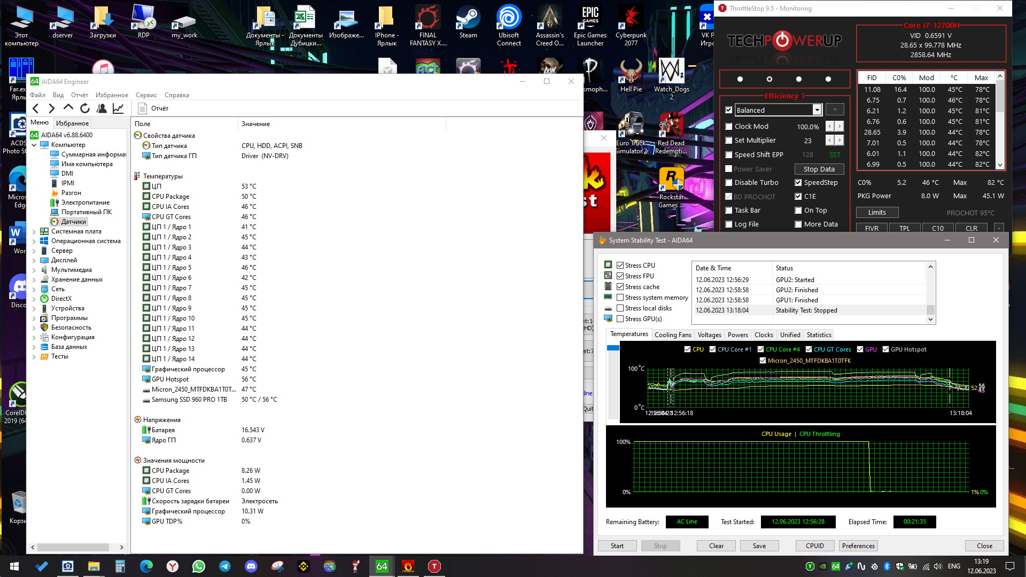Screen dimensions: 1026x577
Task: Open Preferences in Stability Test
Action: coord(858,546)
